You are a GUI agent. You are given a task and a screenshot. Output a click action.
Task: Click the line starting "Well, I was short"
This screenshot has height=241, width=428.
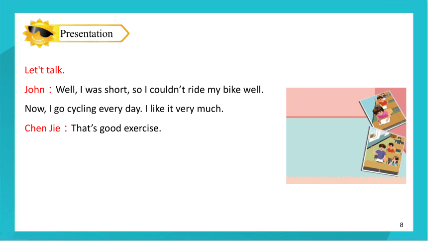pos(159,90)
